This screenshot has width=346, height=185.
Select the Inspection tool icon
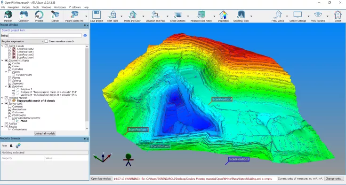click(223, 16)
